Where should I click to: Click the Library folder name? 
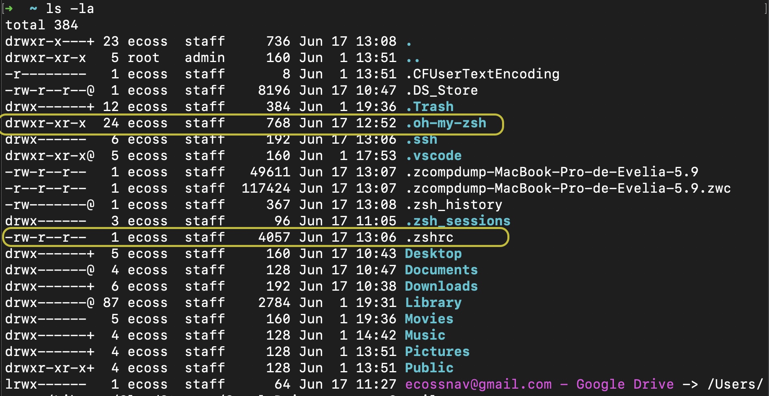pyautogui.click(x=433, y=303)
